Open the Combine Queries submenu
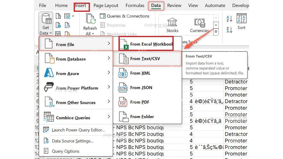Image resolution: width=283 pixels, height=159 pixels. click(x=76, y=117)
